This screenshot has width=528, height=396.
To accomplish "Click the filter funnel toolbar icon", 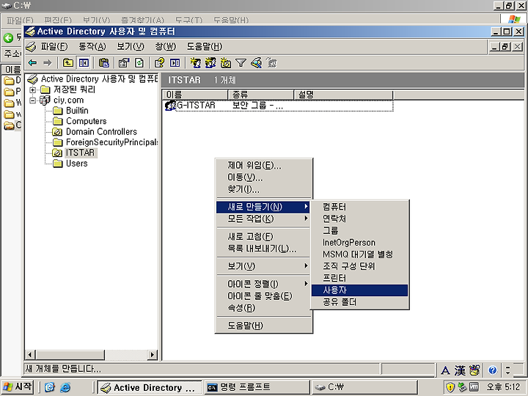I will point(241,62).
